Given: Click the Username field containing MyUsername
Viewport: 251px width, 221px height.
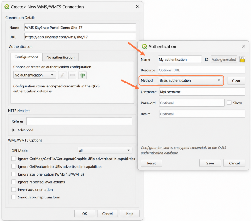Looking at the screenshot, I should tap(202, 92).
